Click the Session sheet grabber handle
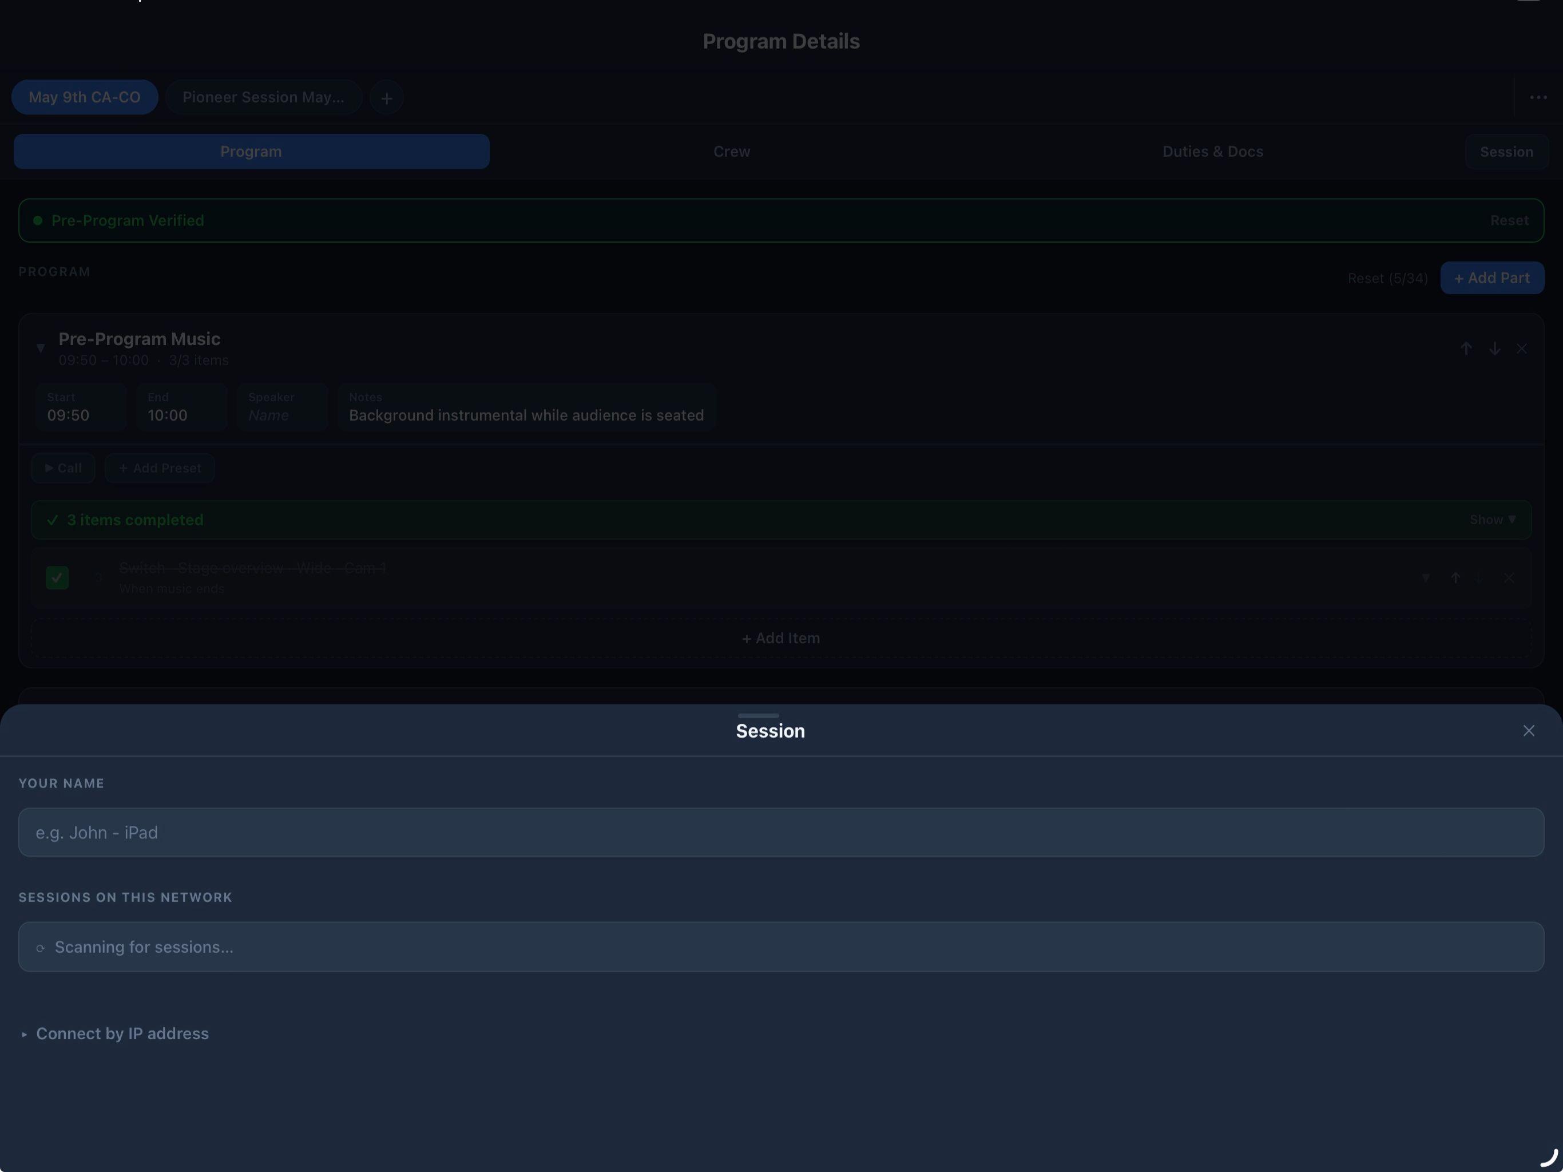The height and width of the screenshot is (1172, 1563). click(x=758, y=715)
